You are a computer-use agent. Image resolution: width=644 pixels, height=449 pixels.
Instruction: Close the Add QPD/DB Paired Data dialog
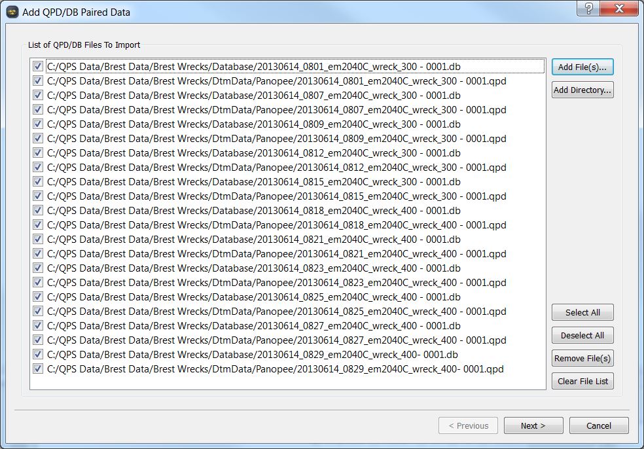point(619,9)
